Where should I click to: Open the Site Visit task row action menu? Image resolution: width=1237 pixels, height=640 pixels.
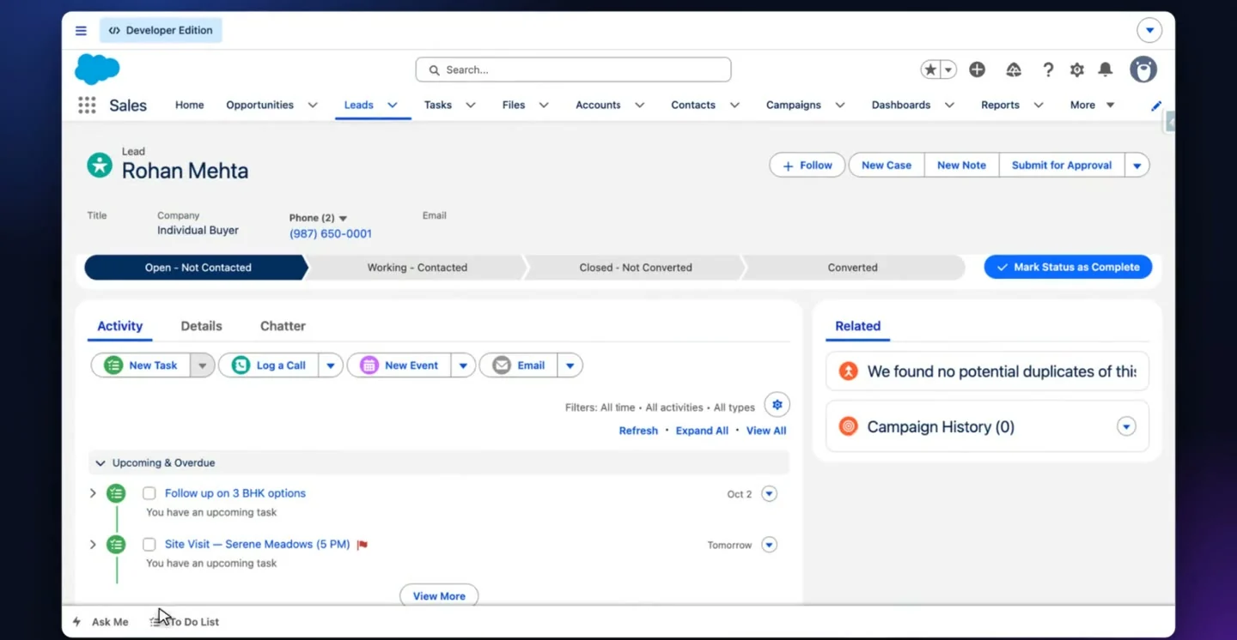769,545
